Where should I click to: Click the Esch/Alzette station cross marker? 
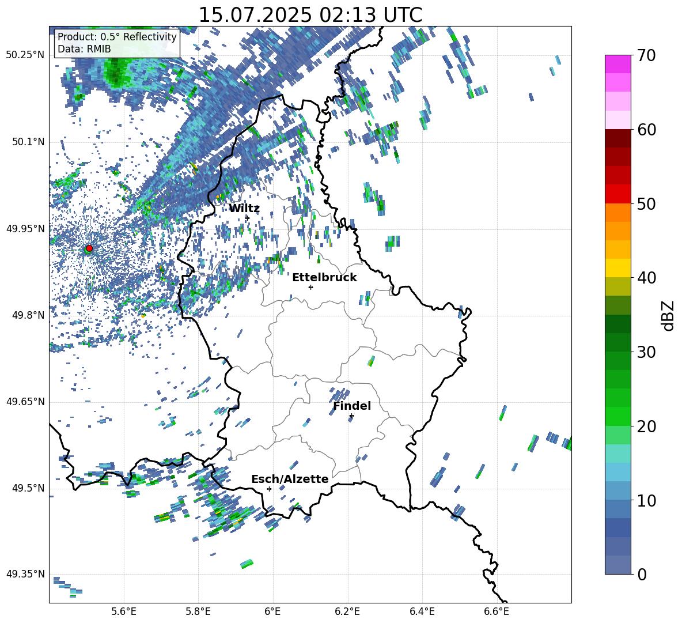(269, 489)
